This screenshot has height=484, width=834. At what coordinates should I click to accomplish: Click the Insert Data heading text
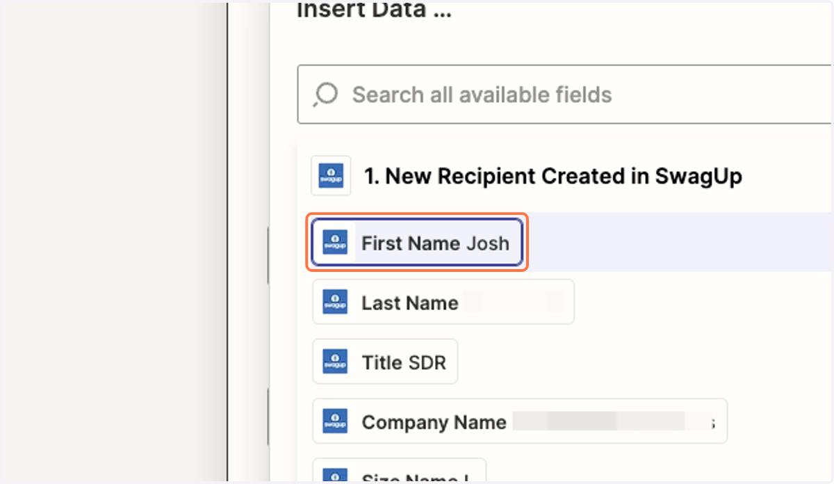(374, 10)
